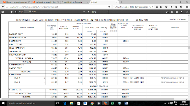
Task: Click STATE TOTAL row label
Action: point(15,90)
